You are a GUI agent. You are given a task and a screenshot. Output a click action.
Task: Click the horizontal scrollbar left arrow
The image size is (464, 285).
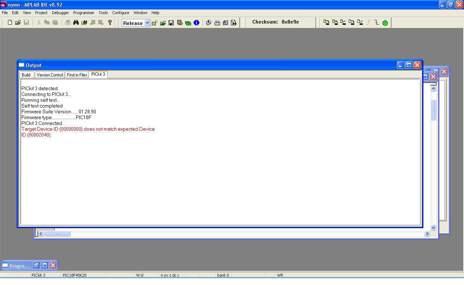(x=41, y=234)
